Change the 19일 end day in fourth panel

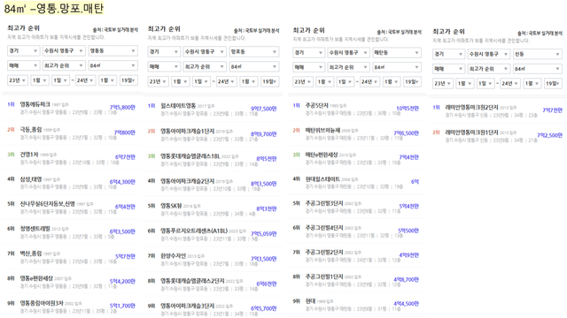click(x=552, y=83)
